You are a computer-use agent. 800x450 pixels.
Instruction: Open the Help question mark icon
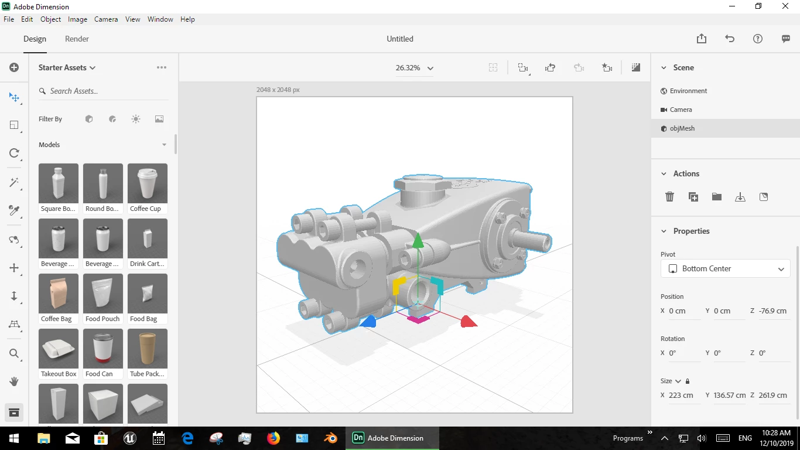(758, 39)
